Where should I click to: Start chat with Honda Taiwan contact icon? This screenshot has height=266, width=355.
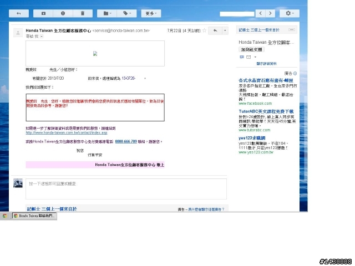(x=242, y=57)
